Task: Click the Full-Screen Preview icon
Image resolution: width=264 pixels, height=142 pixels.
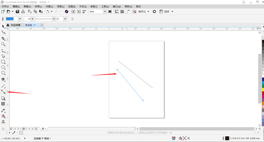Action: (x=110, y=12)
